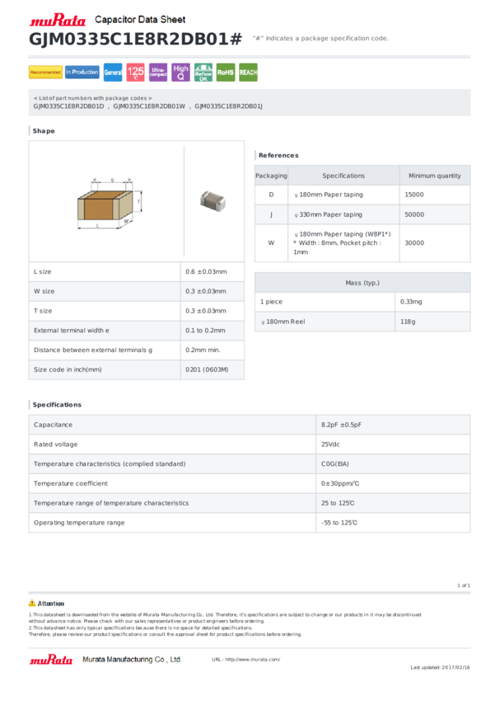Click the yellow Attention warning icon

pos(32,603)
